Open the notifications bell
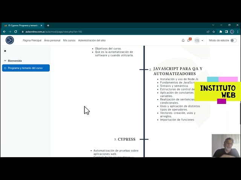This screenshot has height=180, width=241. point(183,40)
